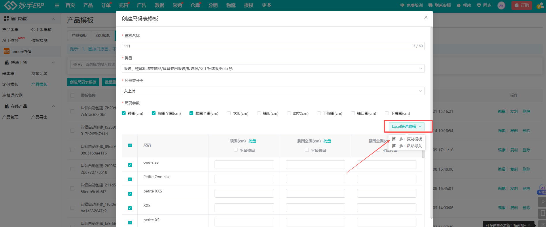Click the 快速上货 bag icon
The width and height of the screenshot is (546, 227).
coord(7,62)
